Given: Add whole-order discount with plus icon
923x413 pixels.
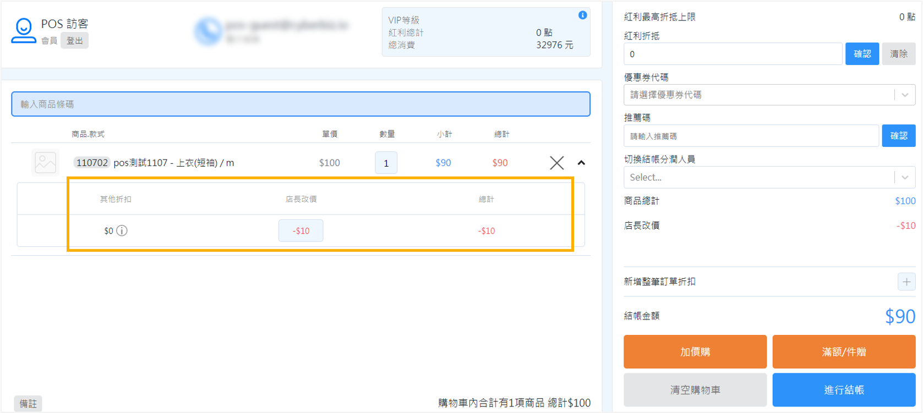Looking at the screenshot, I should point(906,282).
